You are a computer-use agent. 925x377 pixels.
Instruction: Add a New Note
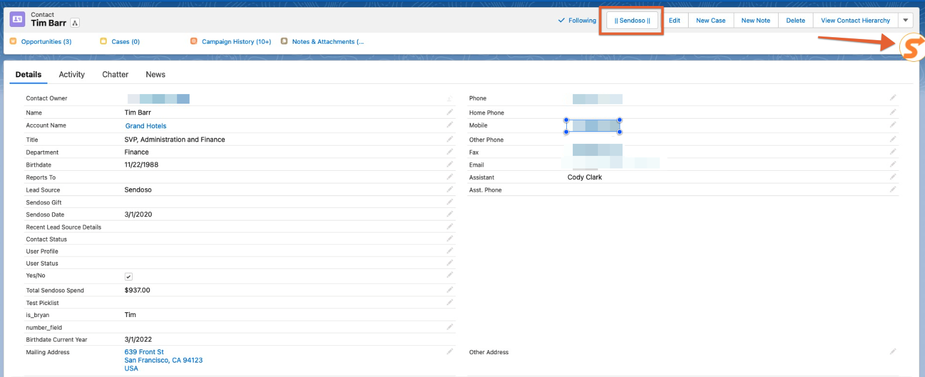[756, 20]
